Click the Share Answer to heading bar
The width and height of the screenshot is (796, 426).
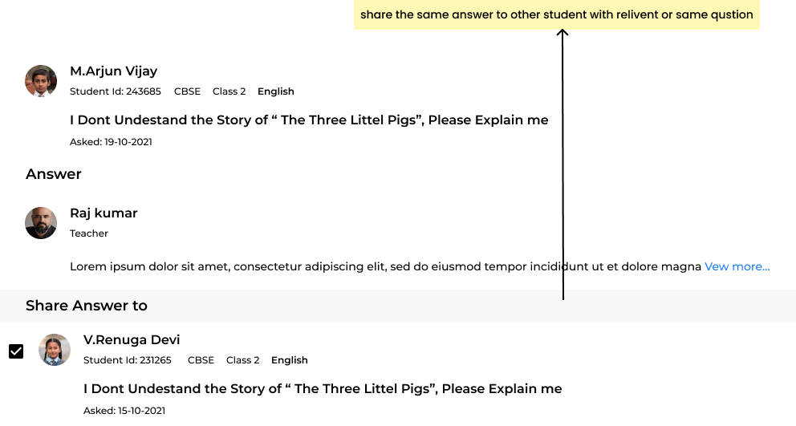pos(398,306)
